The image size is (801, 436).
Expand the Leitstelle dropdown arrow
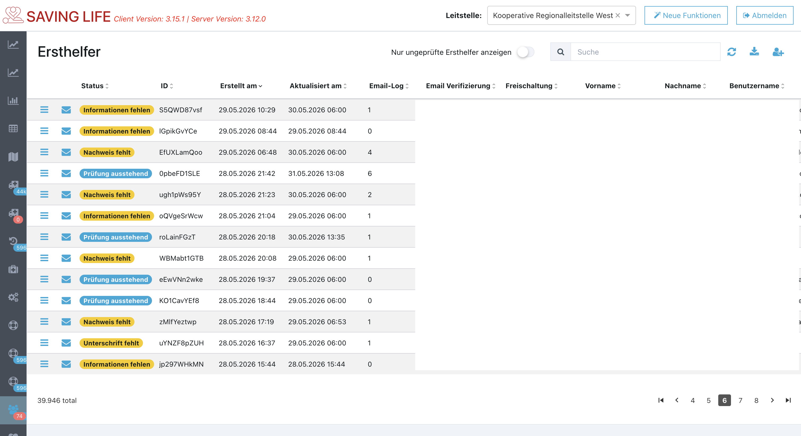click(x=628, y=15)
